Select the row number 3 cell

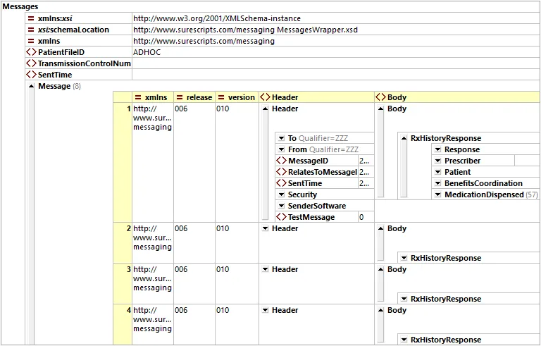123,283
